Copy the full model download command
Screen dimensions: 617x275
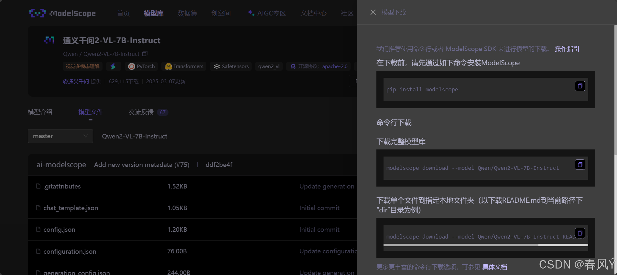pyautogui.click(x=580, y=165)
